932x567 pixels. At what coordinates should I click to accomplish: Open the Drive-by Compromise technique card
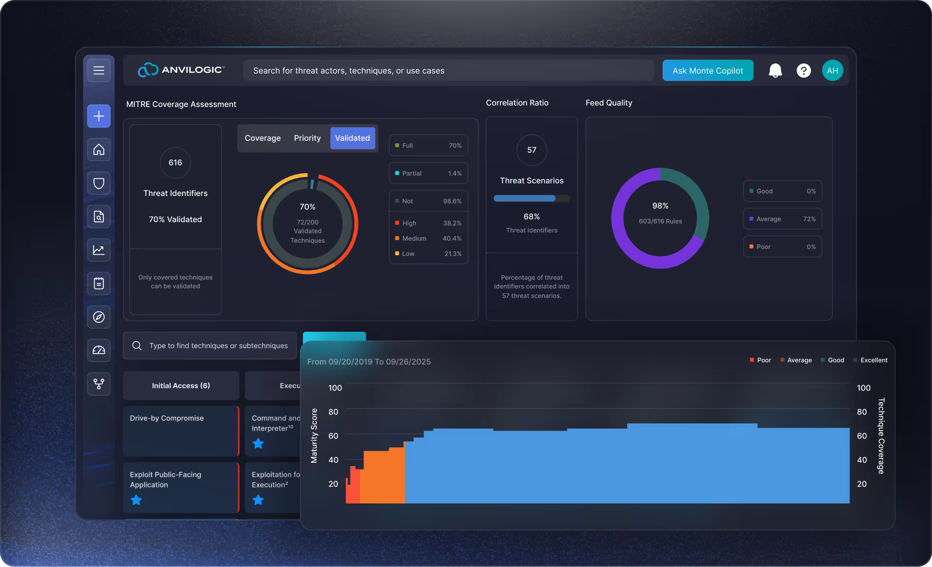coord(181,431)
